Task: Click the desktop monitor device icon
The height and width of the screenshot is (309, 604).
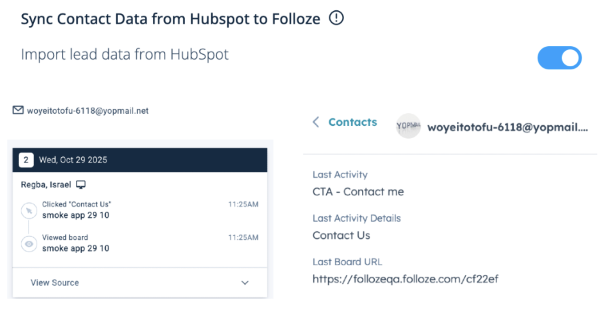Action: click(81, 185)
